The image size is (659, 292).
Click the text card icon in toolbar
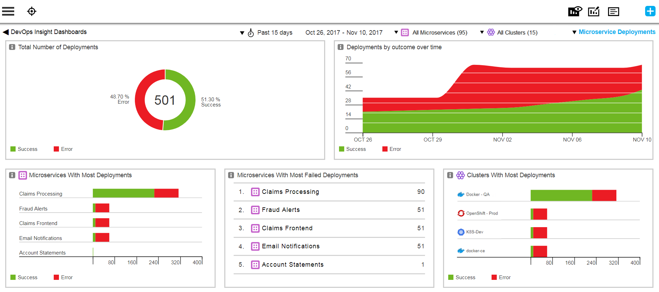613,12
